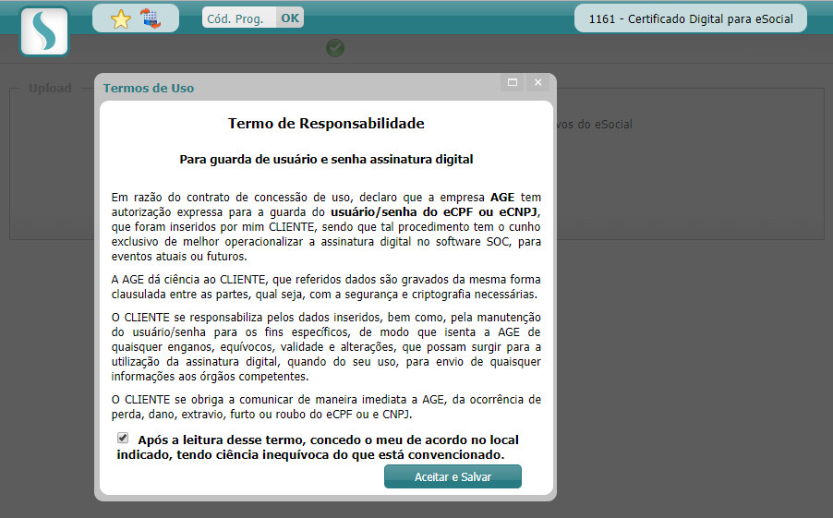
Task: Click the Upload fieldset label
Action: pyautogui.click(x=50, y=89)
